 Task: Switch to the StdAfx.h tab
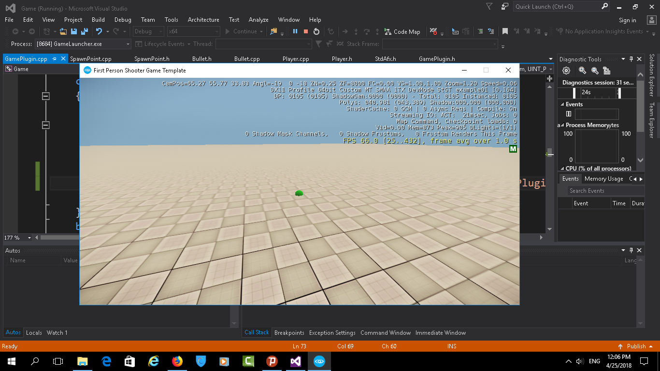pos(385,59)
